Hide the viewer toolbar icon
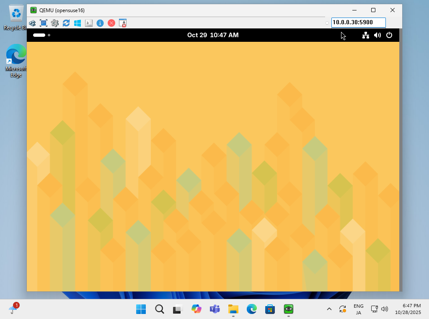 [x=123, y=23]
